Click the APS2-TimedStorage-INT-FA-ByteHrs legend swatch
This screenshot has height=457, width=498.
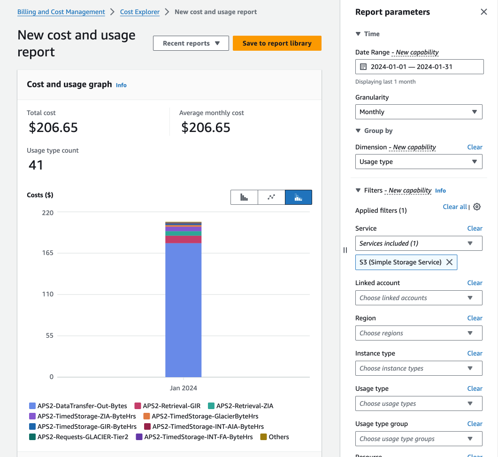tap(139, 437)
